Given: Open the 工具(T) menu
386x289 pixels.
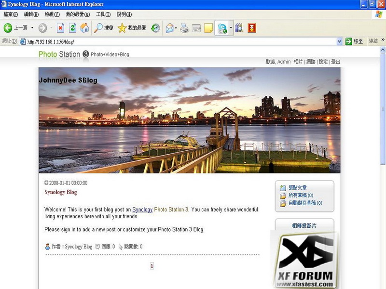Looking at the screenshot, I should coord(103,14).
